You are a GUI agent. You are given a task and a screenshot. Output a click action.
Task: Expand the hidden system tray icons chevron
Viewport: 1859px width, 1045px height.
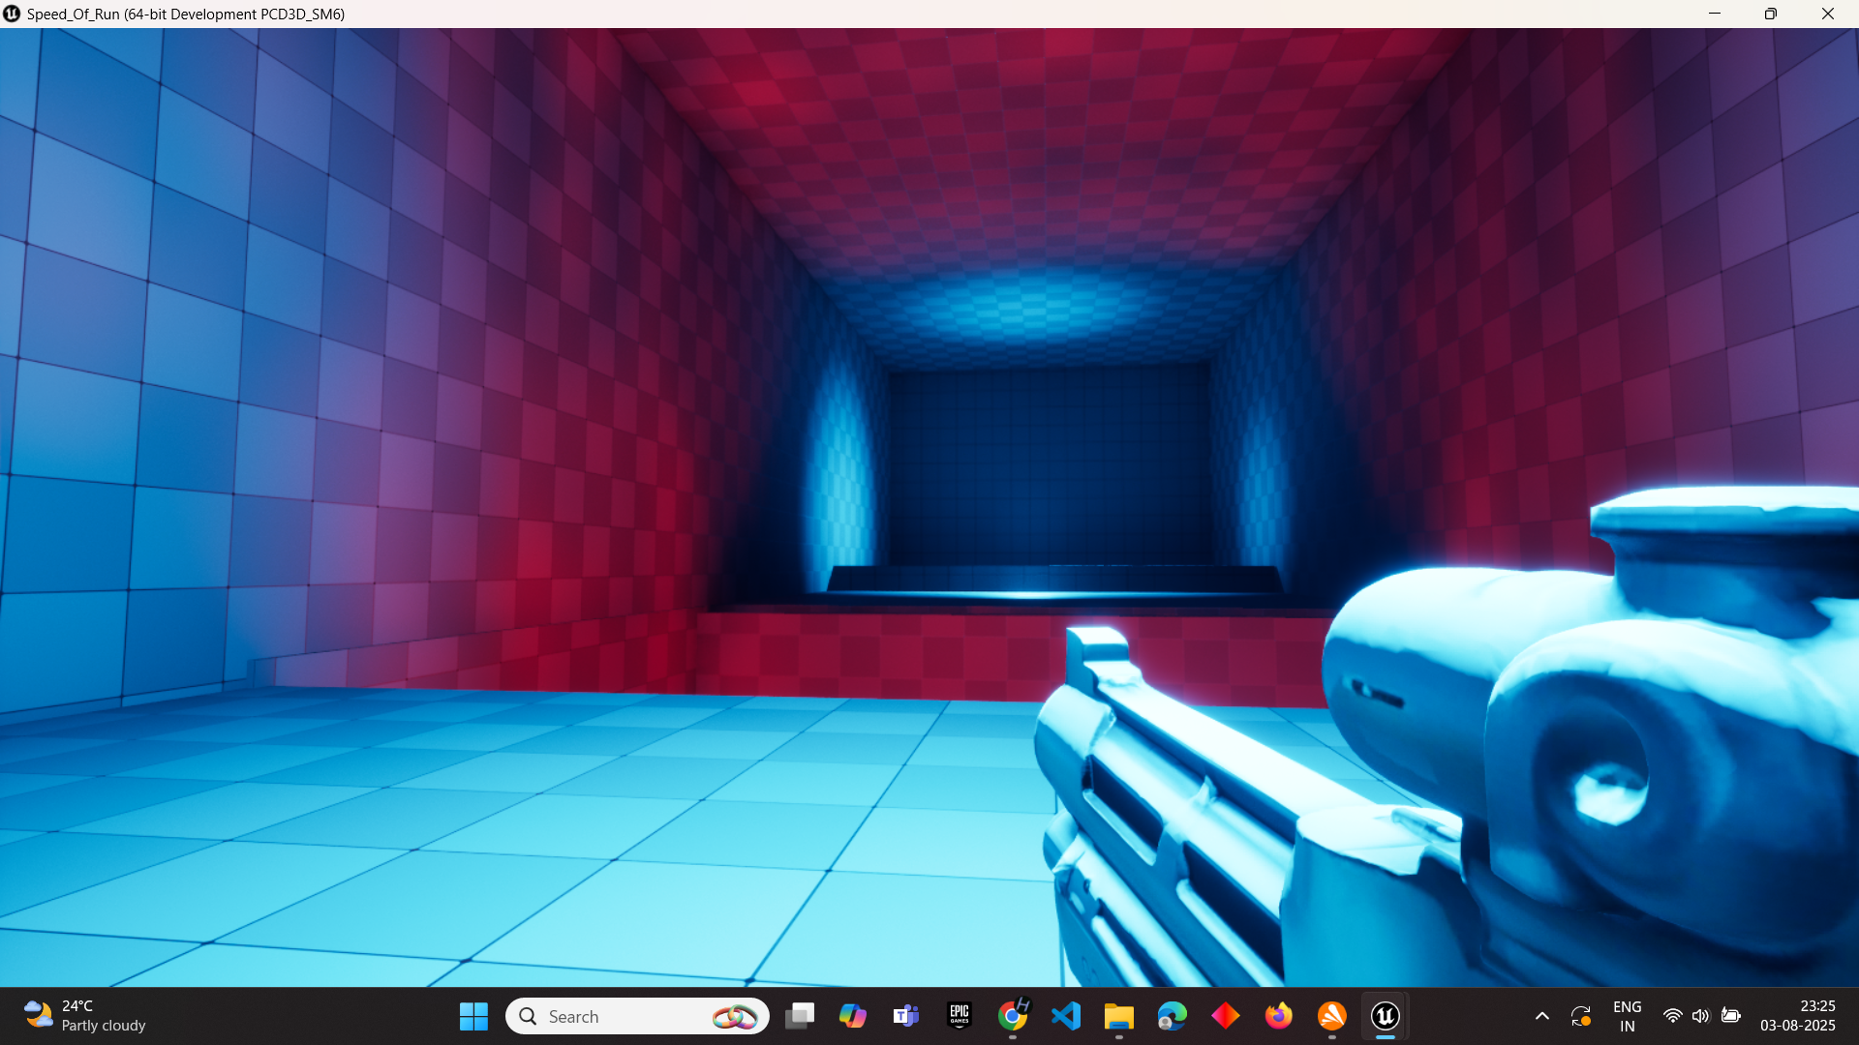coord(1542,1016)
